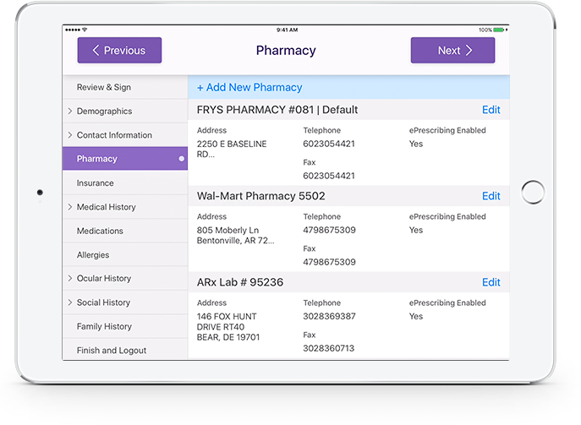The image size is (581, 425).
Task: Tap the Wi-Fi signal indicator
Action: pos(85,30)
